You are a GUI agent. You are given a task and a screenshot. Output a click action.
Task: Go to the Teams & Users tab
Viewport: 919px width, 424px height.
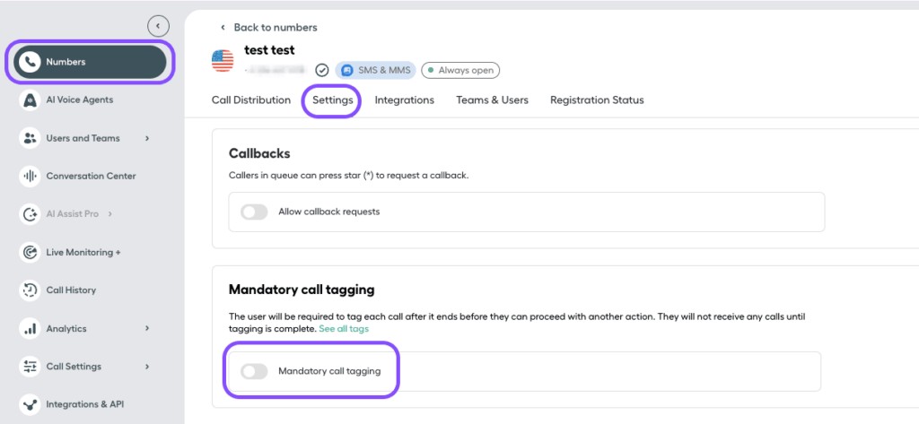click(493, 100)
